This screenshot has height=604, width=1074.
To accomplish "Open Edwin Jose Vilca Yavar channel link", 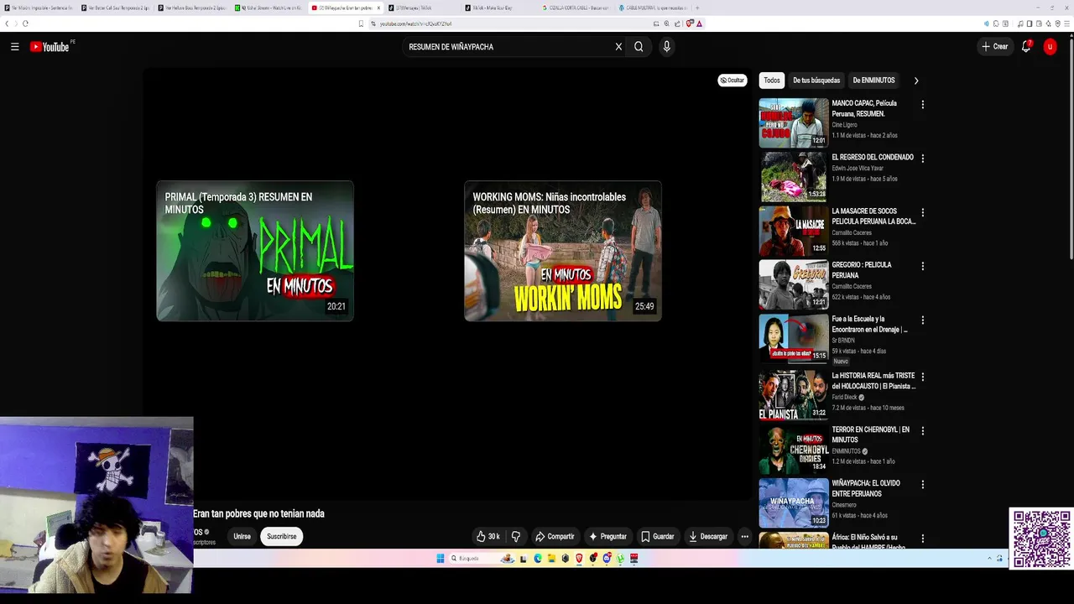I will pyautogui.click(x=858, y=169).
